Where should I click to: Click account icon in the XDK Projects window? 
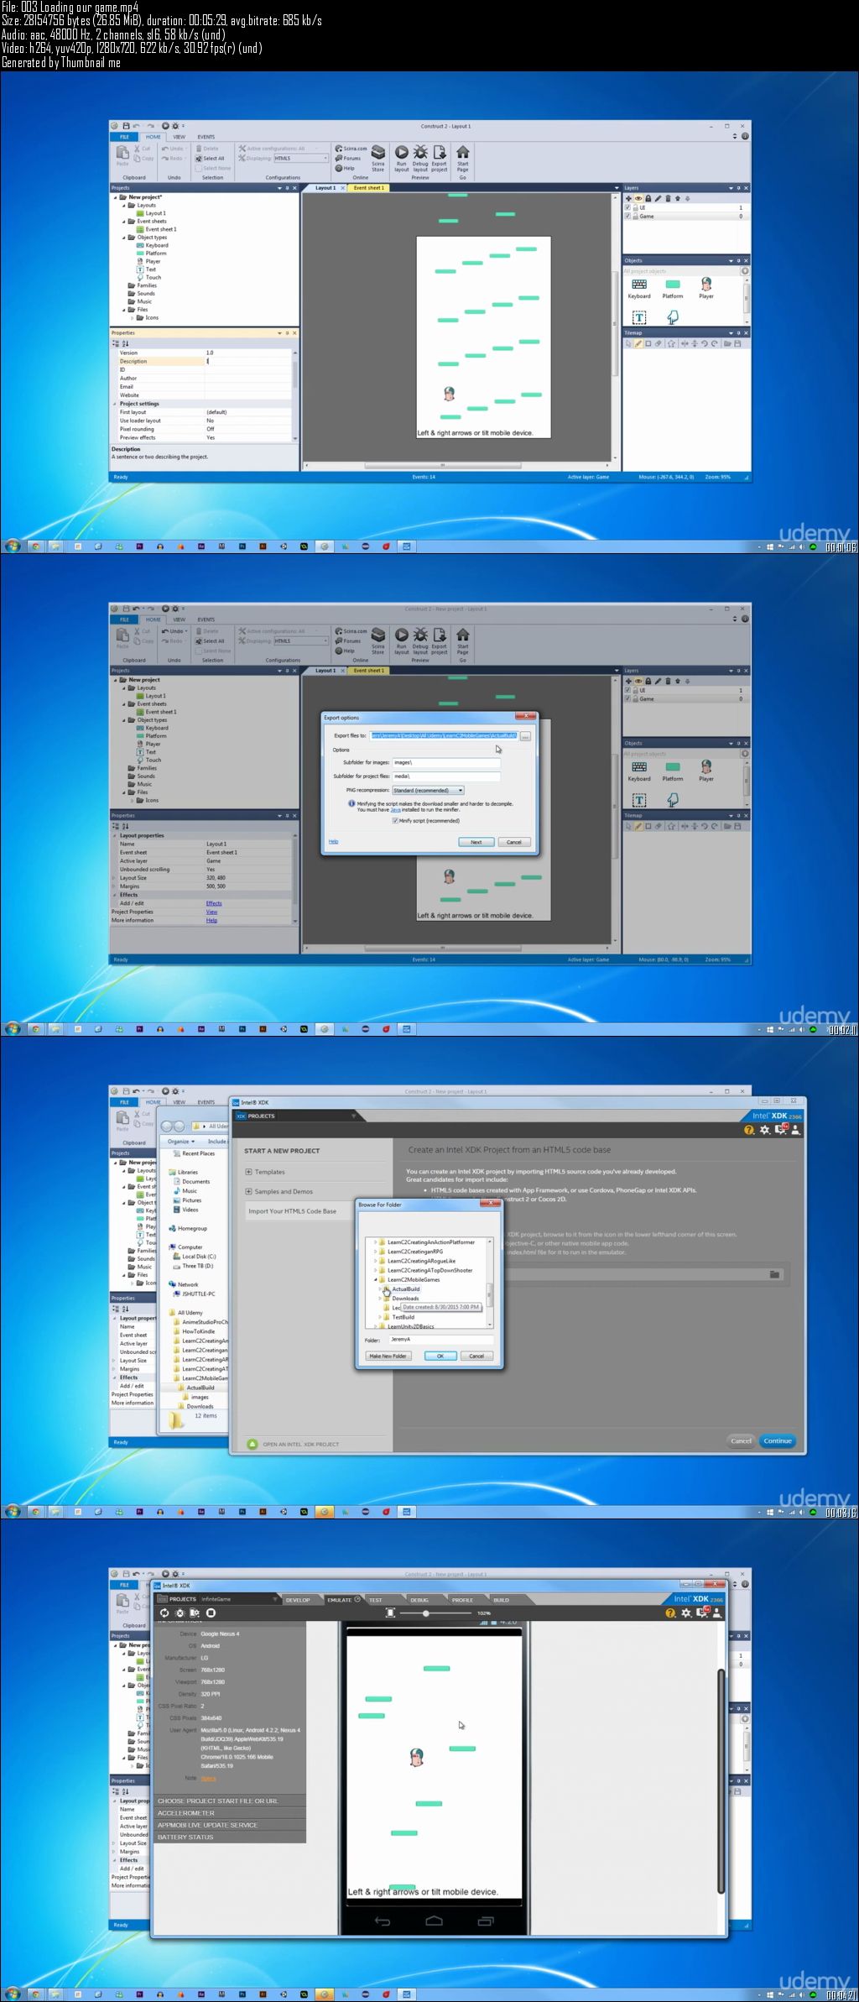pos(796,1130)
